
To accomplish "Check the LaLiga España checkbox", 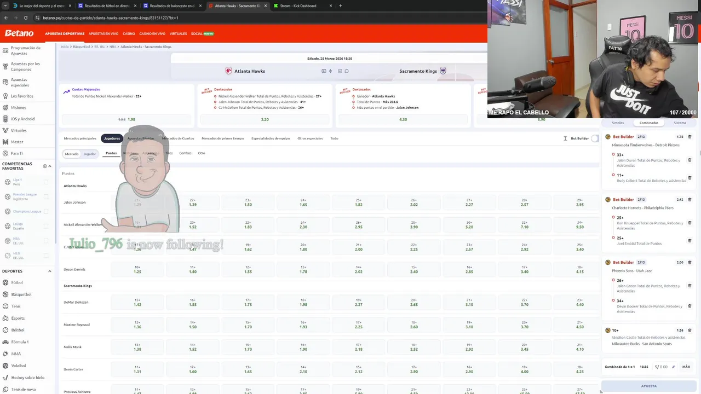I will pyautogui.click(x=46, y=226).
